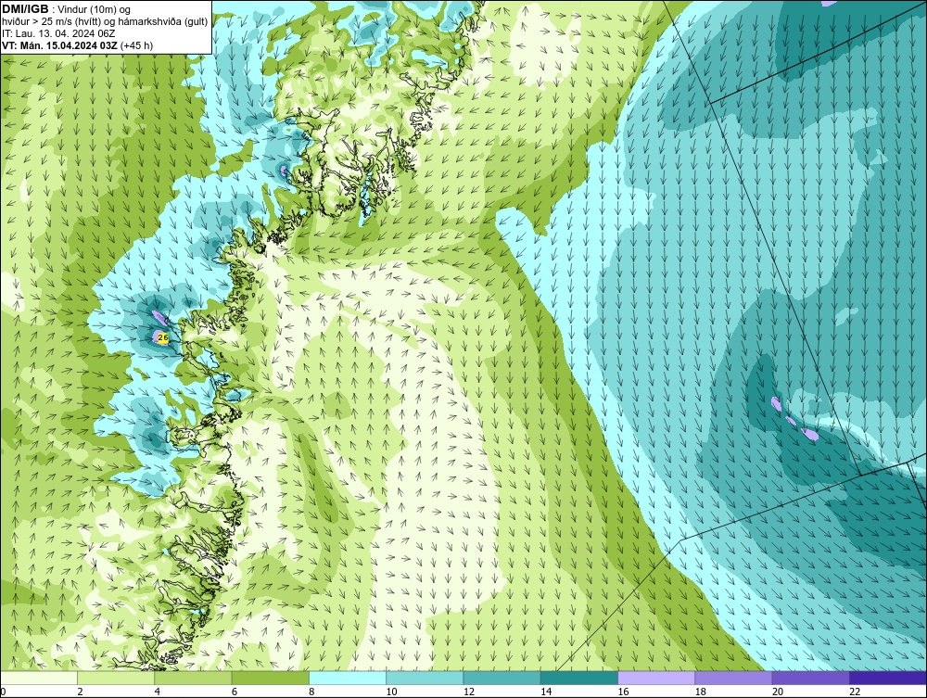Click the yellow 26 gust marker
The image size is (927, 698).
(164, 337)
